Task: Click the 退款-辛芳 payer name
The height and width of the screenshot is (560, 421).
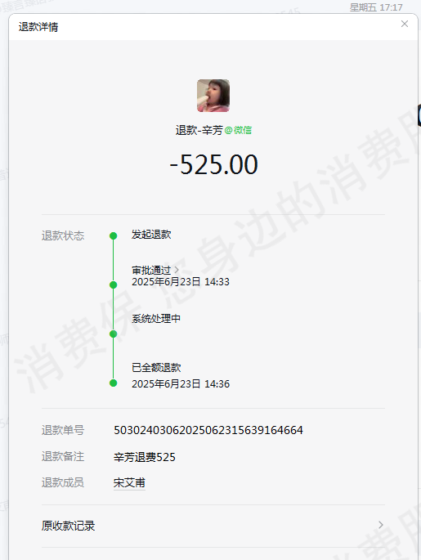Action: tap(199, 130)
